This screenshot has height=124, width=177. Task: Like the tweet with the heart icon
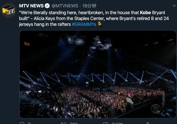tap(106, 123)
